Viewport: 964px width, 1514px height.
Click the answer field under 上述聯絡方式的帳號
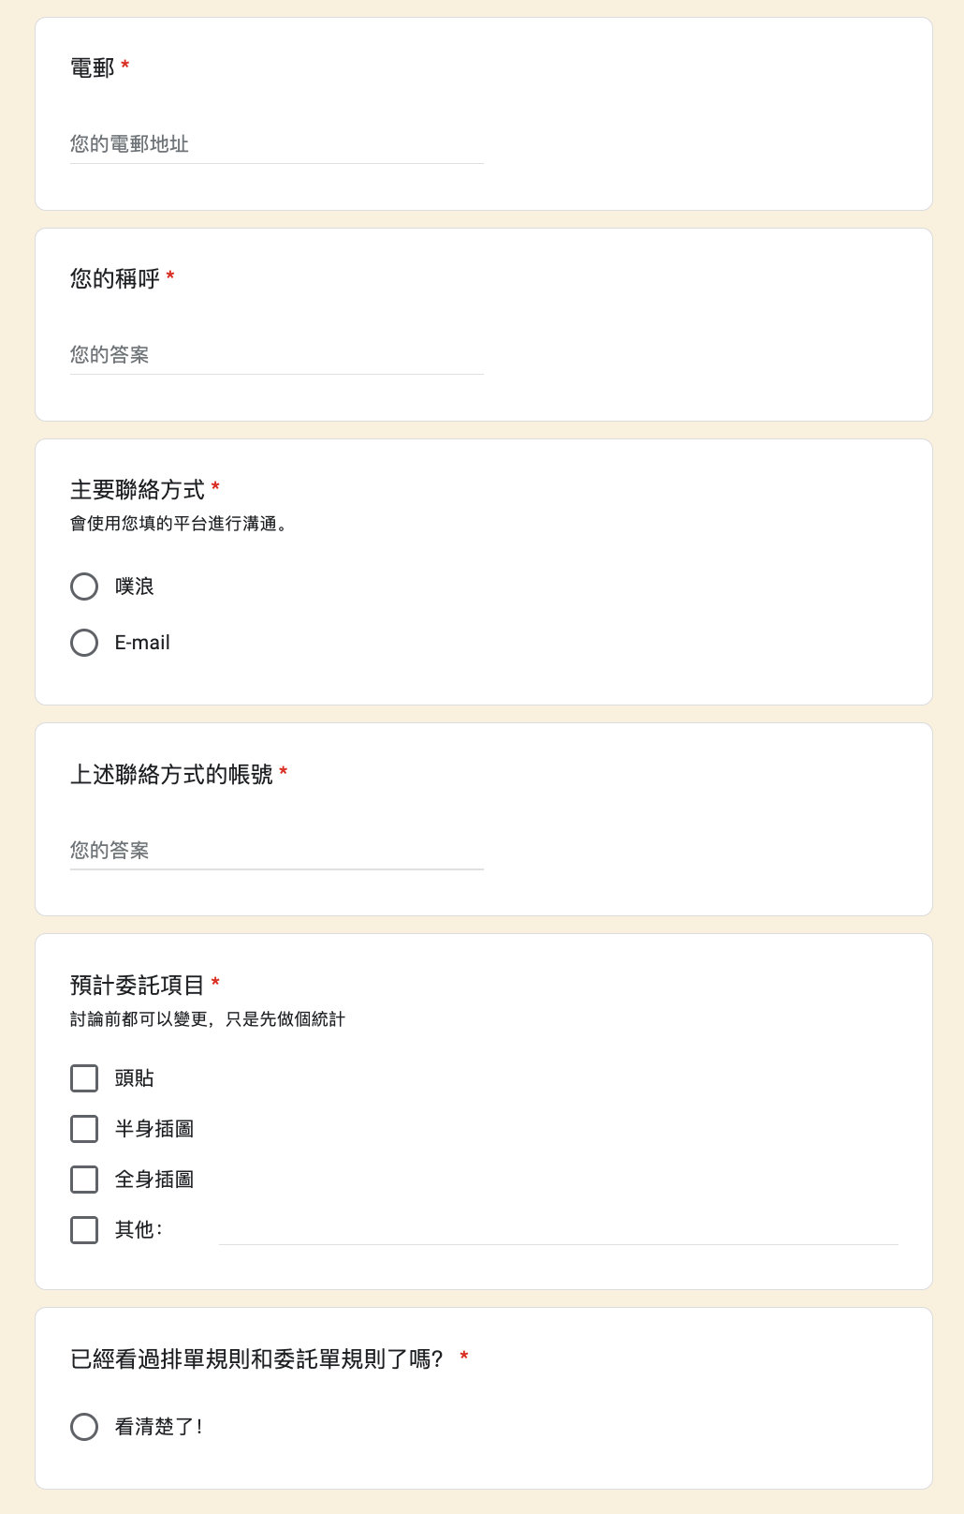[x=276, y=851]
